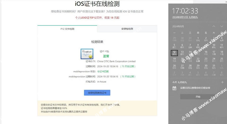Image resolution: width=227 pixels, height=124 pixels.
Task: Open the 个人UDID证书P12文件 promo link
Action: click(97, 18)
